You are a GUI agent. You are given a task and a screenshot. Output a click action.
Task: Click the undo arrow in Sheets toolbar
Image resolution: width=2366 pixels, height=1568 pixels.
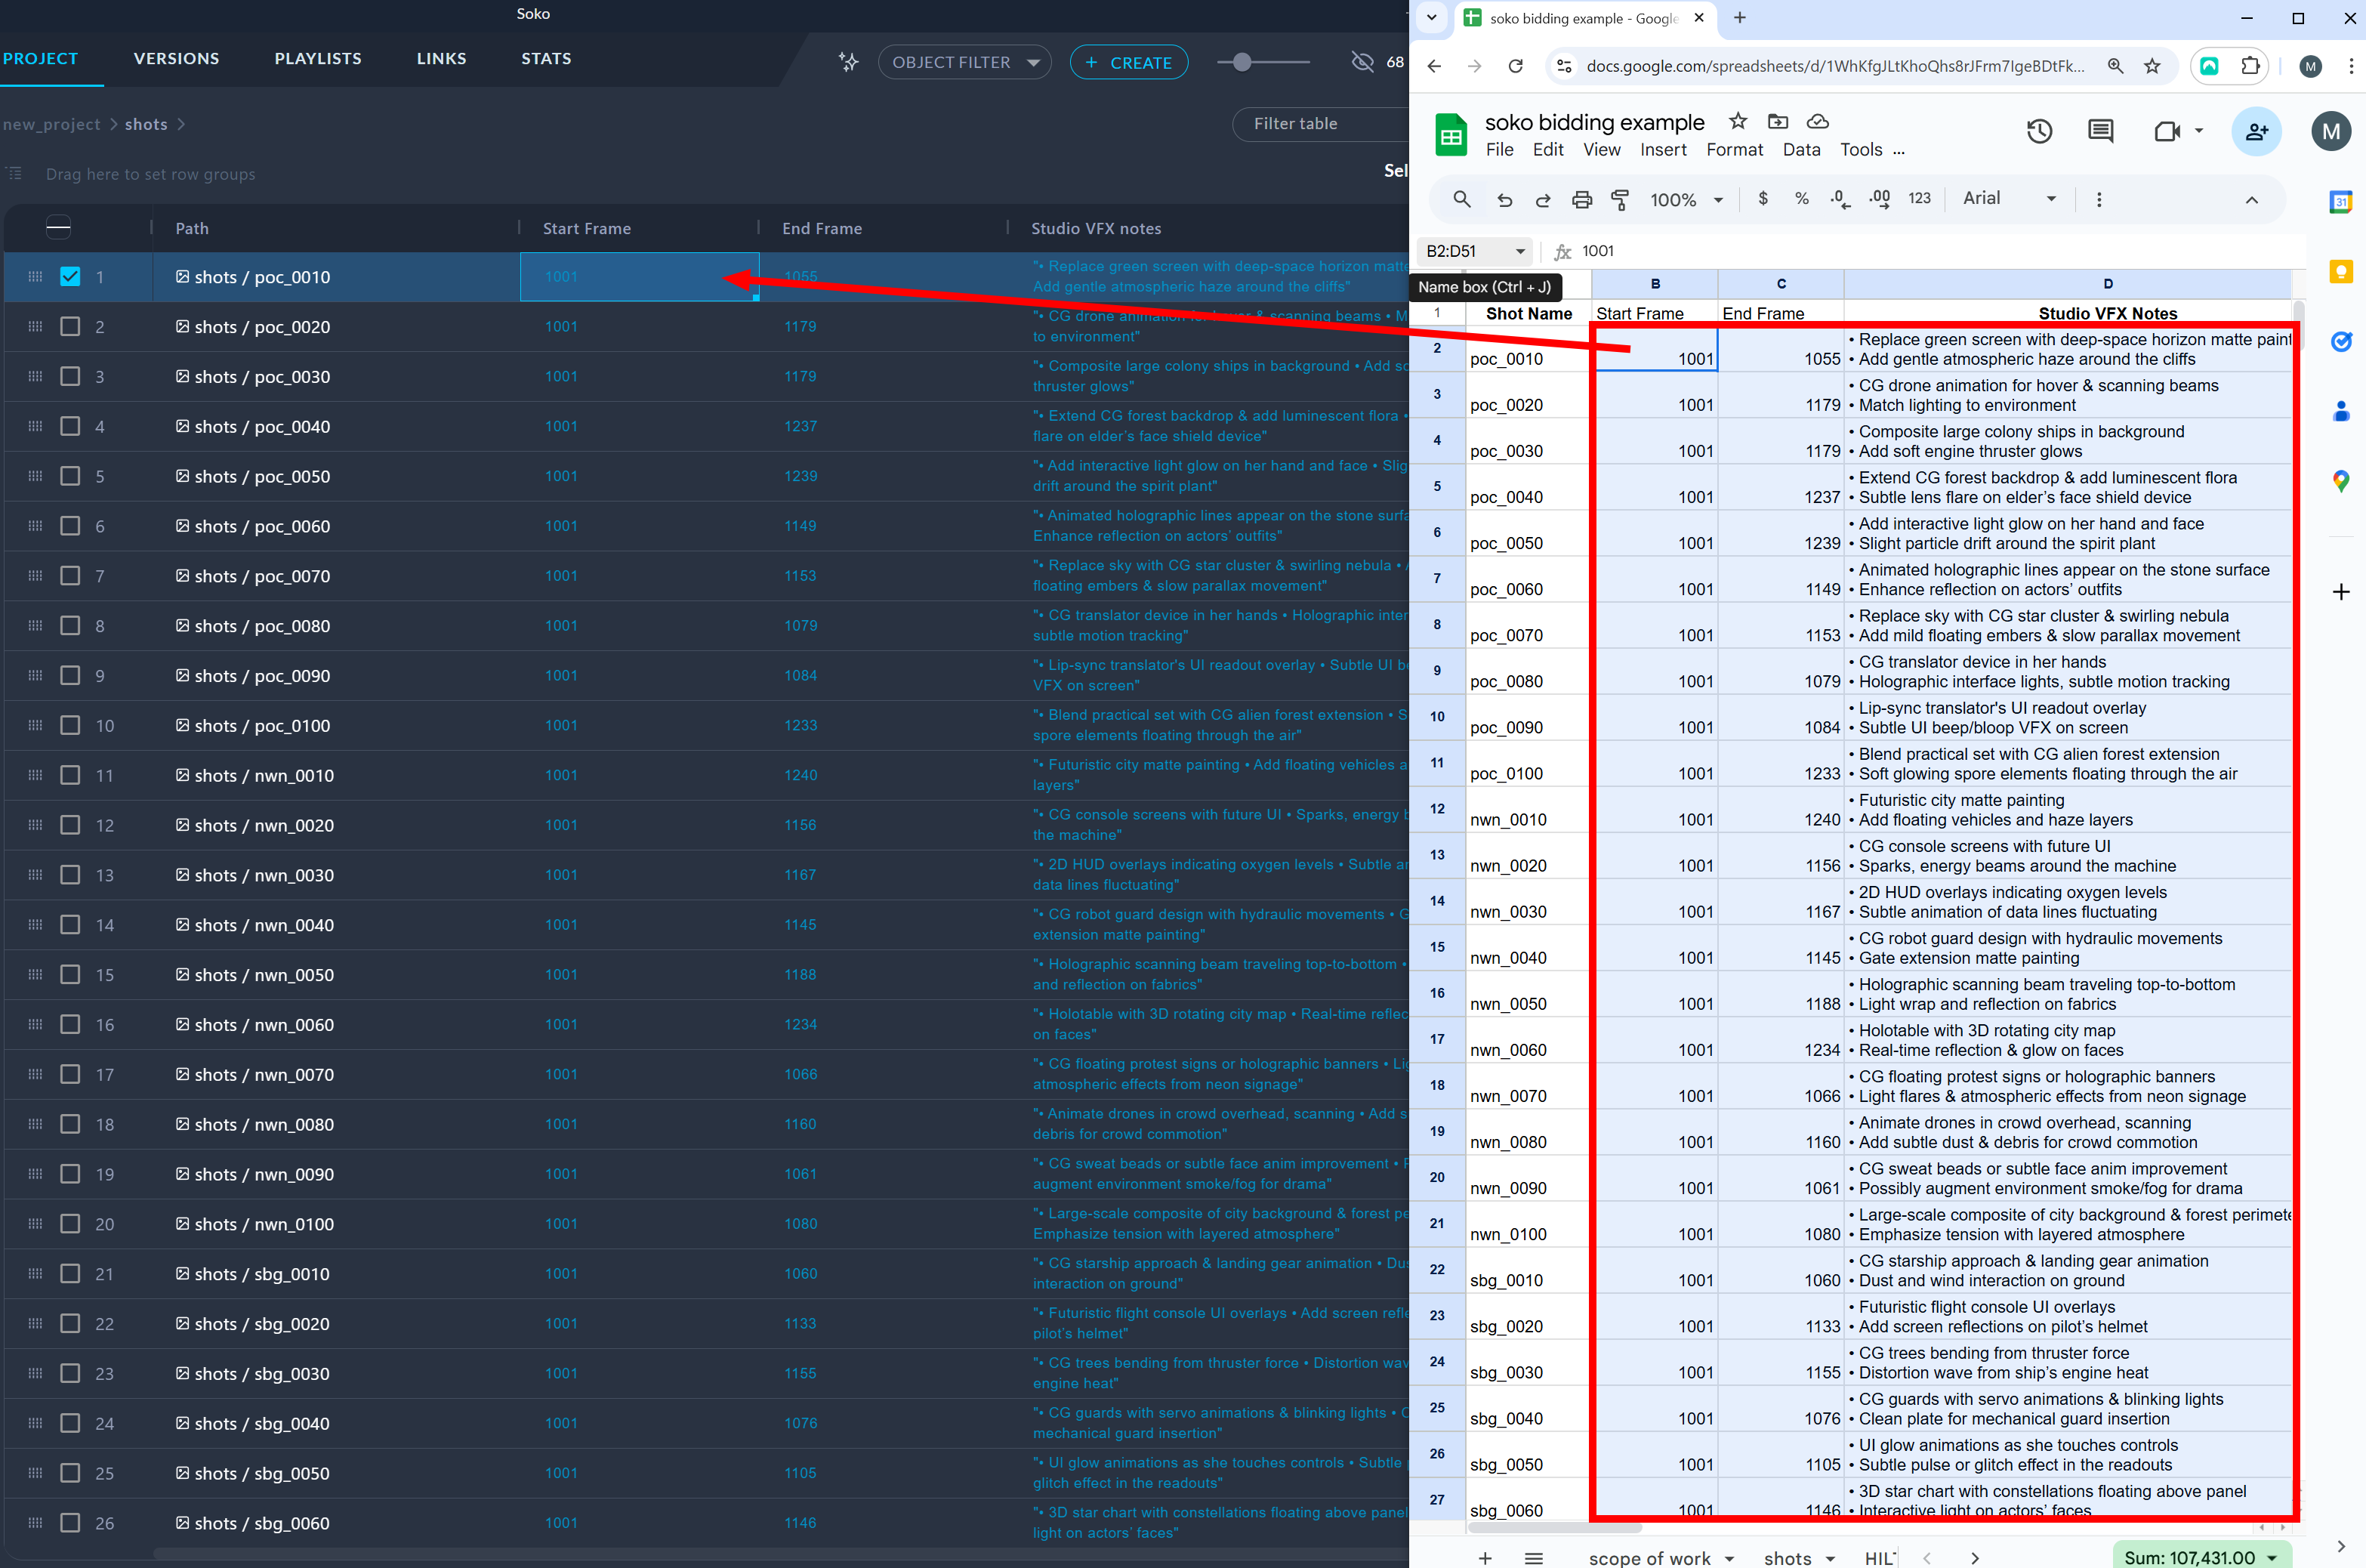click(1504, 200)
